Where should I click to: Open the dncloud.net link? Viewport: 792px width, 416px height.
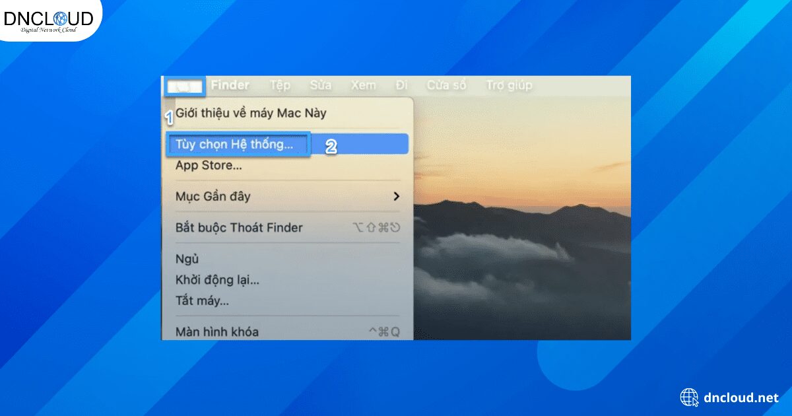point(741,398)
